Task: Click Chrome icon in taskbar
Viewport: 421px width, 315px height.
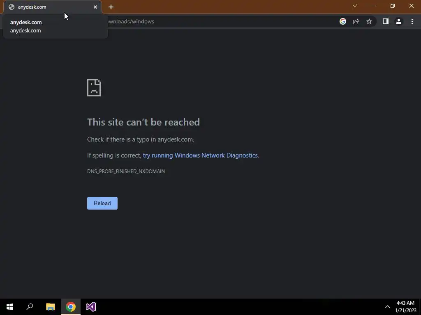Action: click(71, 307)
